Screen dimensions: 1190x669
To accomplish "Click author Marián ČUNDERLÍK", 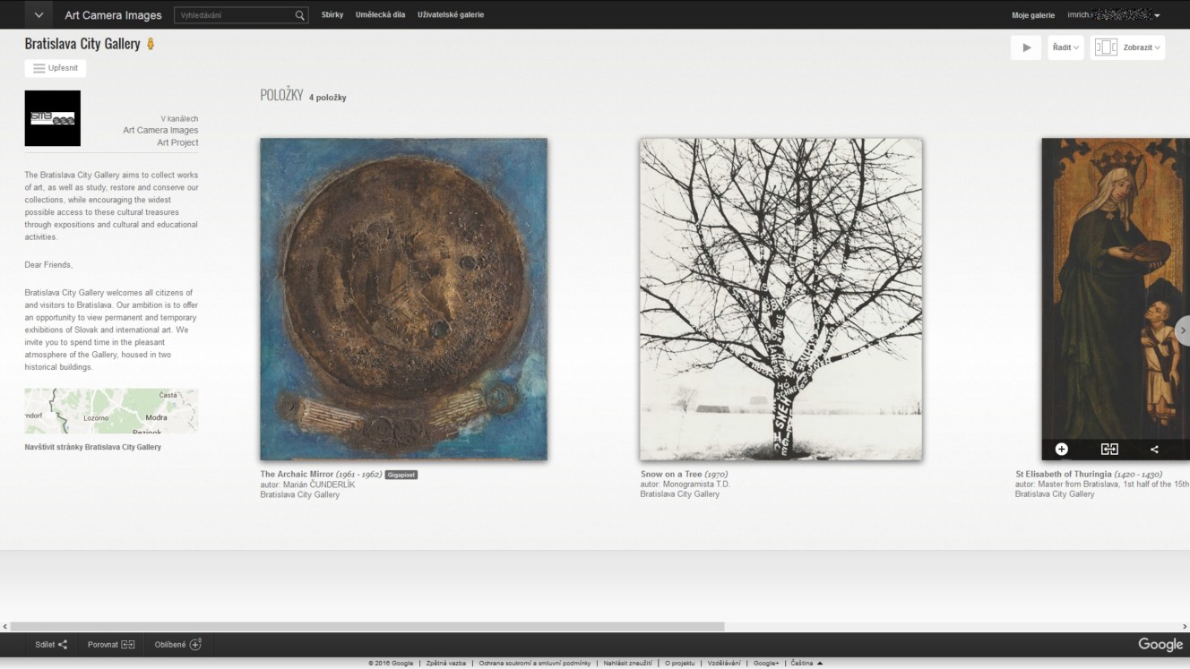I will pyautogui.click(x=319, y=485).
